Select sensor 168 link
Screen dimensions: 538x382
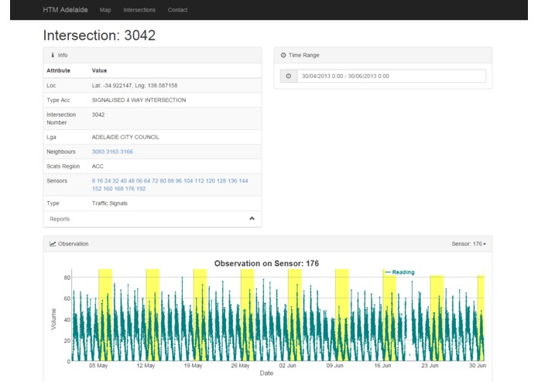tap(118, 189)
